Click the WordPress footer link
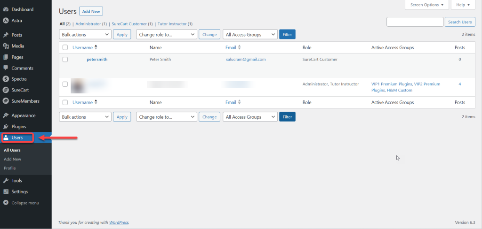 click(x=119, y=222)
